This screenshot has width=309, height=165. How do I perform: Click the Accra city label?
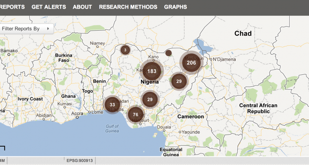click(x=77, y=113)
